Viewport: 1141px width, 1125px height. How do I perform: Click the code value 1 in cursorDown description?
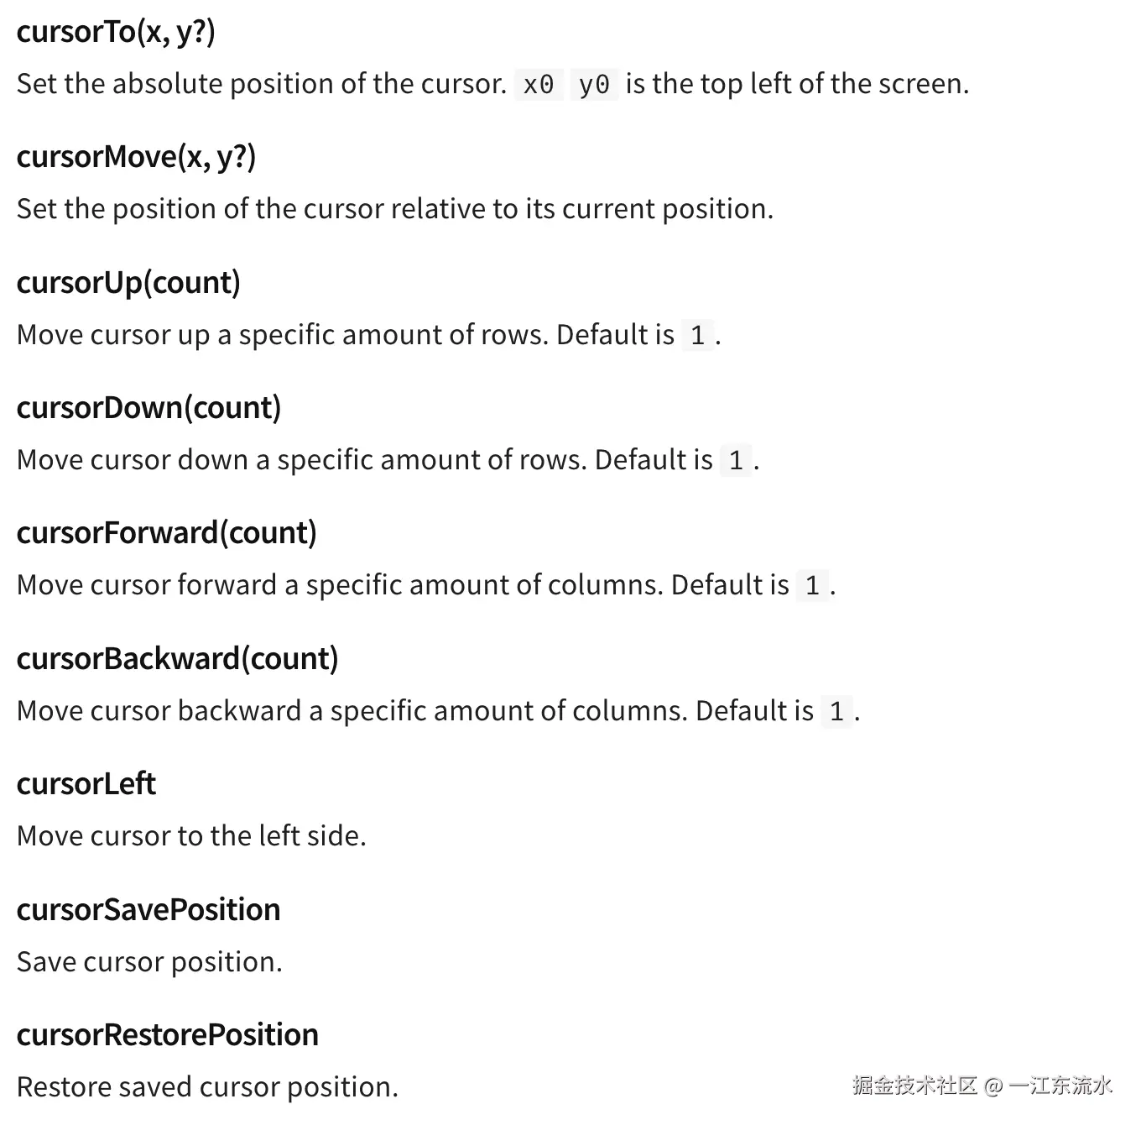[736, 461]
